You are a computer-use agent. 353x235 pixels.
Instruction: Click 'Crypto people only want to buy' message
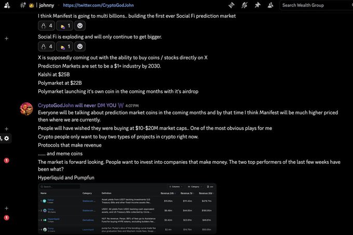118,137
